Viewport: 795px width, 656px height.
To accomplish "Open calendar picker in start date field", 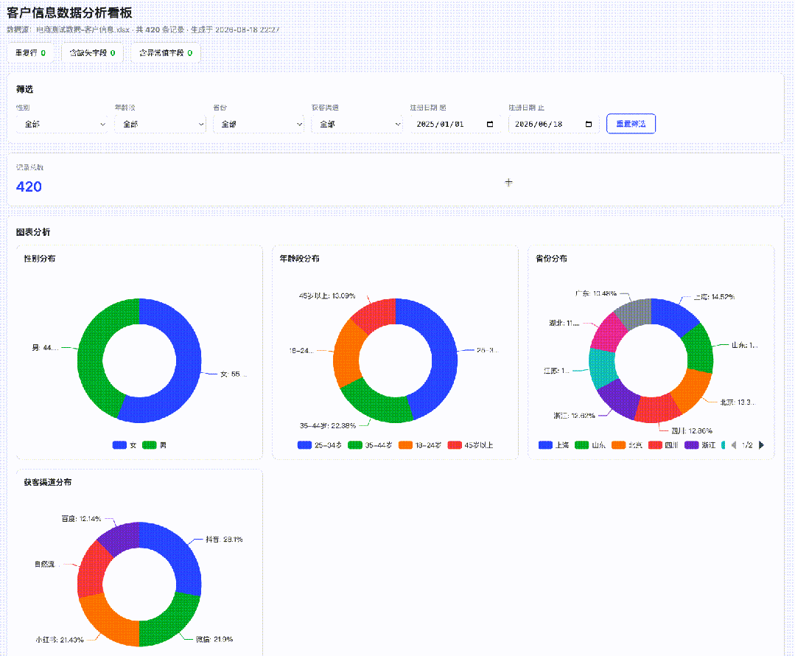I will (490, 125).
